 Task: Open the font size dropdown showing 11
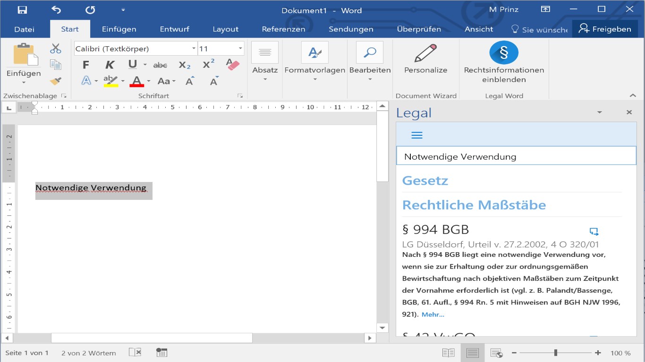pos(240,49)
